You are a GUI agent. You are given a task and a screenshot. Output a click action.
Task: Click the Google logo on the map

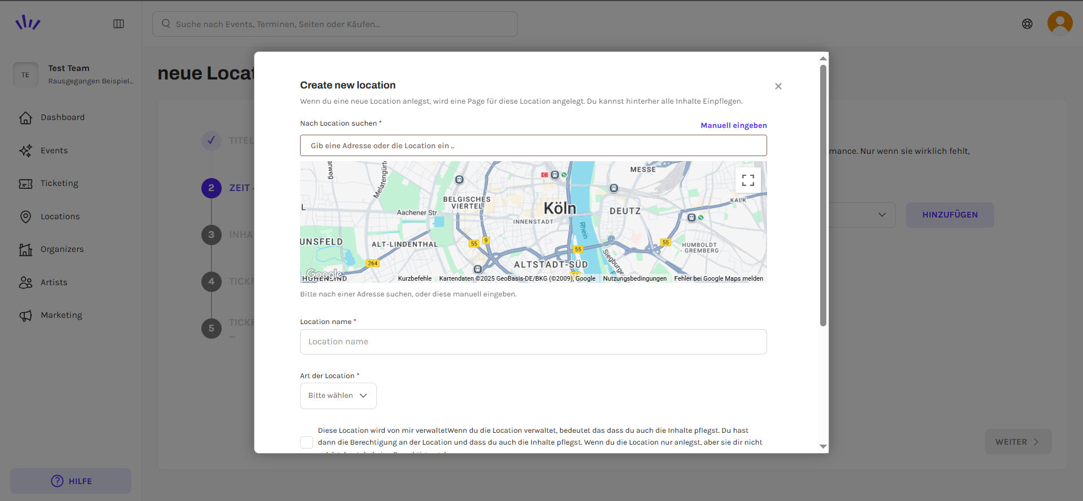pos(324,274)
